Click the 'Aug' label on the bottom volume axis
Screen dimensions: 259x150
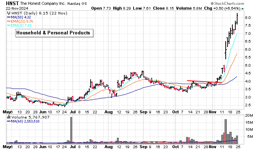(x=108, y=147)
